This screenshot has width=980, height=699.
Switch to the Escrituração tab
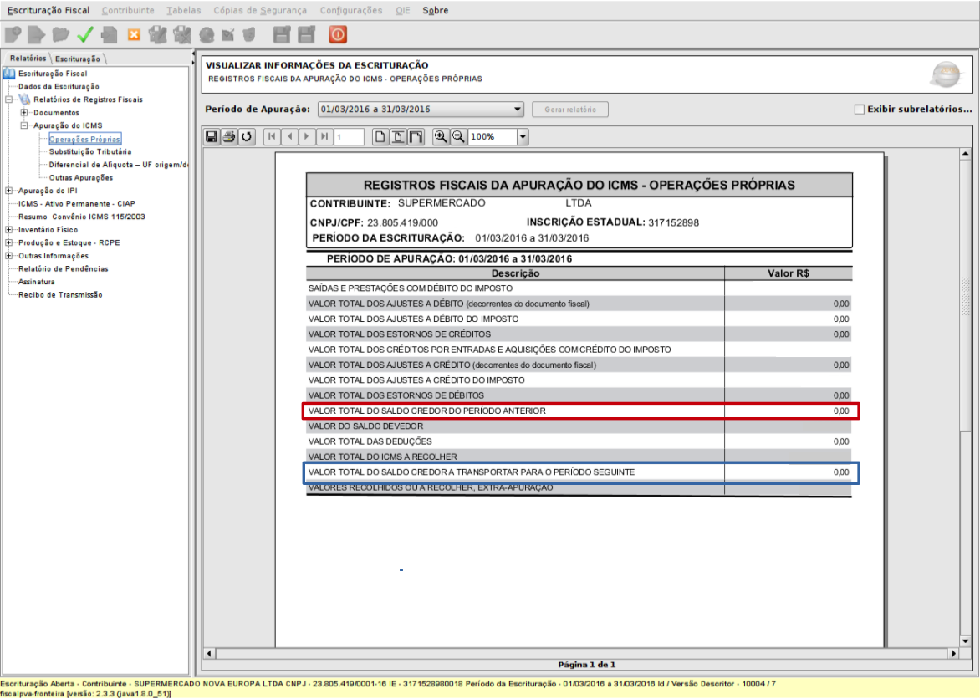[x=78, y=59]
